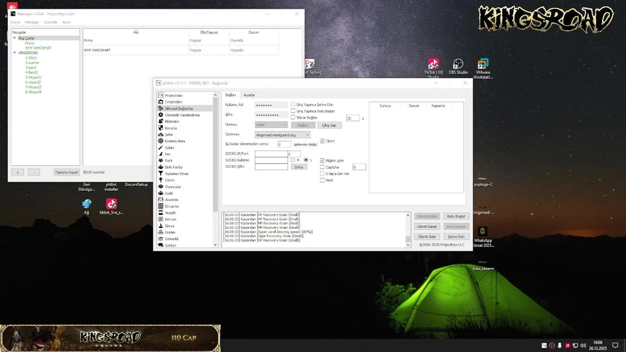The width and height of the screenshot is (626, 352).
Task: Click sidebar list scroll-up arrow
Action: (215, 95)
